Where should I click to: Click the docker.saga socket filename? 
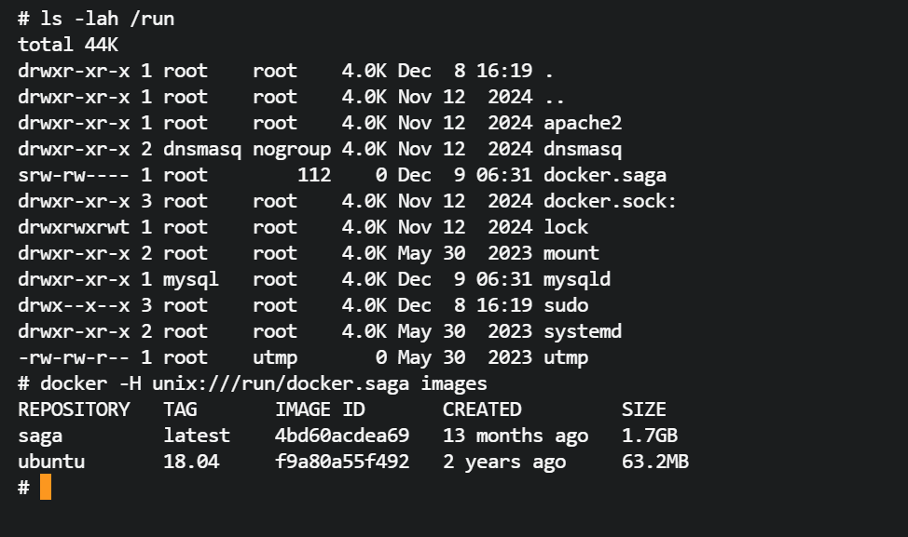[604, 175]
